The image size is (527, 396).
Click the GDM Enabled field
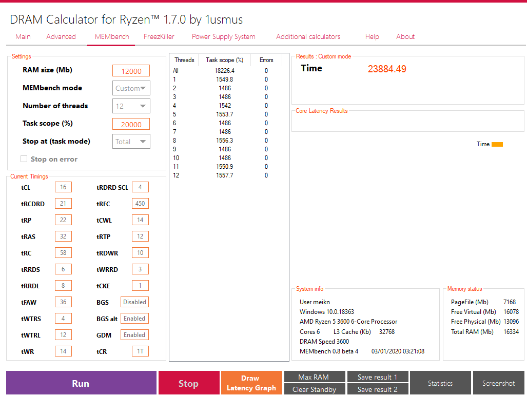coord(134,335)
